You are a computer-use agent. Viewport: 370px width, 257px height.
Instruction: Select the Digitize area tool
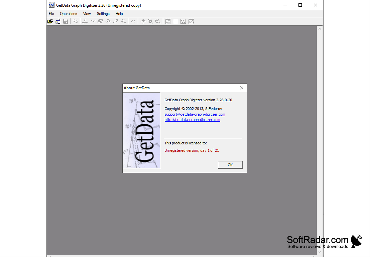100,21
